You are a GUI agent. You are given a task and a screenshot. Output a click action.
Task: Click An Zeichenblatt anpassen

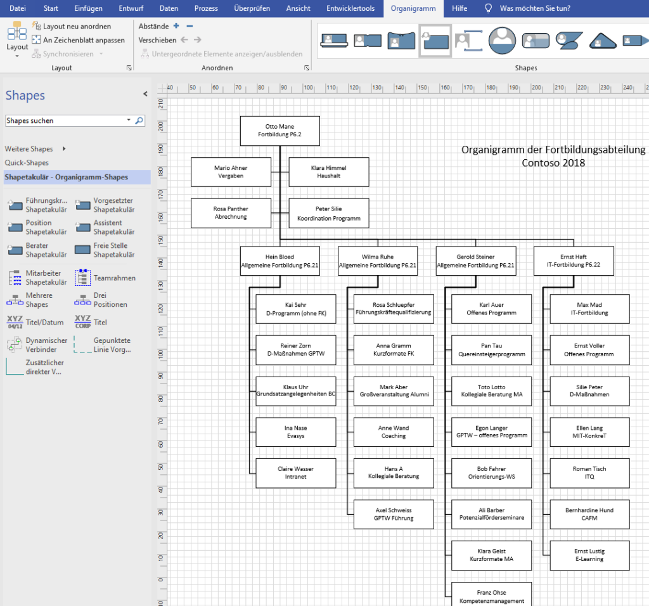[78, 40]
